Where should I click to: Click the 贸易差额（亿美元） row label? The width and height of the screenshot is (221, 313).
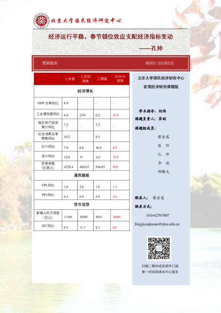point(48,166)
